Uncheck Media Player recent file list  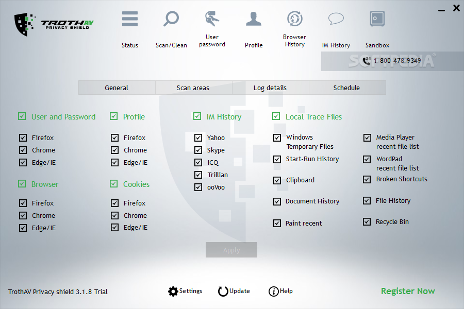tap(367, 138)
